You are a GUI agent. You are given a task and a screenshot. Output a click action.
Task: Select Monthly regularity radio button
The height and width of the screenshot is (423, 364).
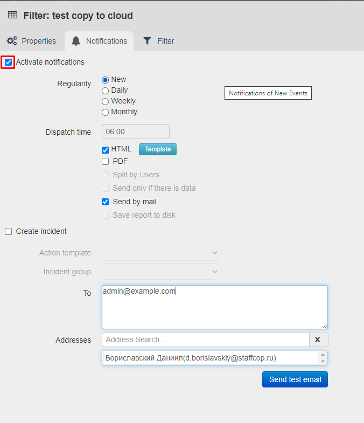point(106,112)
